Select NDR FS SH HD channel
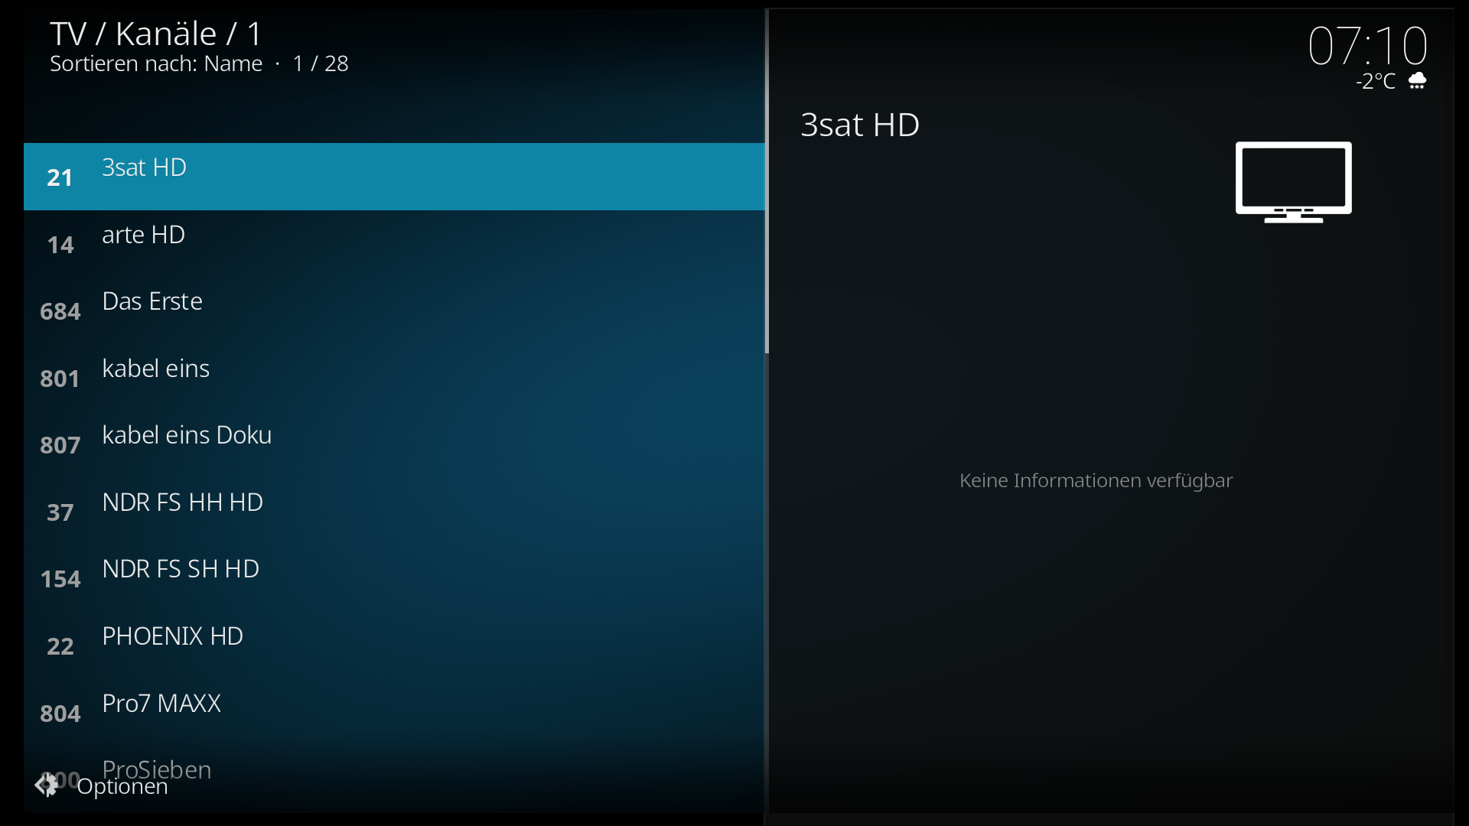This screenshot has width=1469, height=826. click(394, 578)
